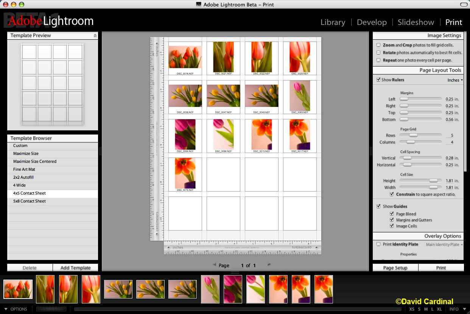Image resolution: width=470 pixels, height=314 pixels.
Task: Uncheck the Show Guides checkbox
Action: point(378,206)
